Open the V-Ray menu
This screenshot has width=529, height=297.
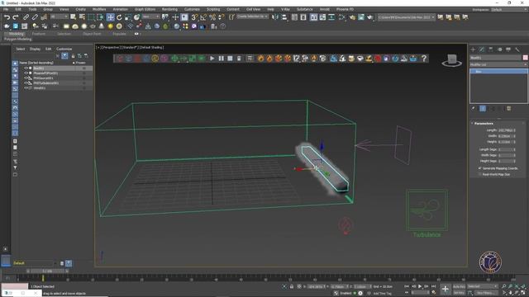click(x=285, y=9)
